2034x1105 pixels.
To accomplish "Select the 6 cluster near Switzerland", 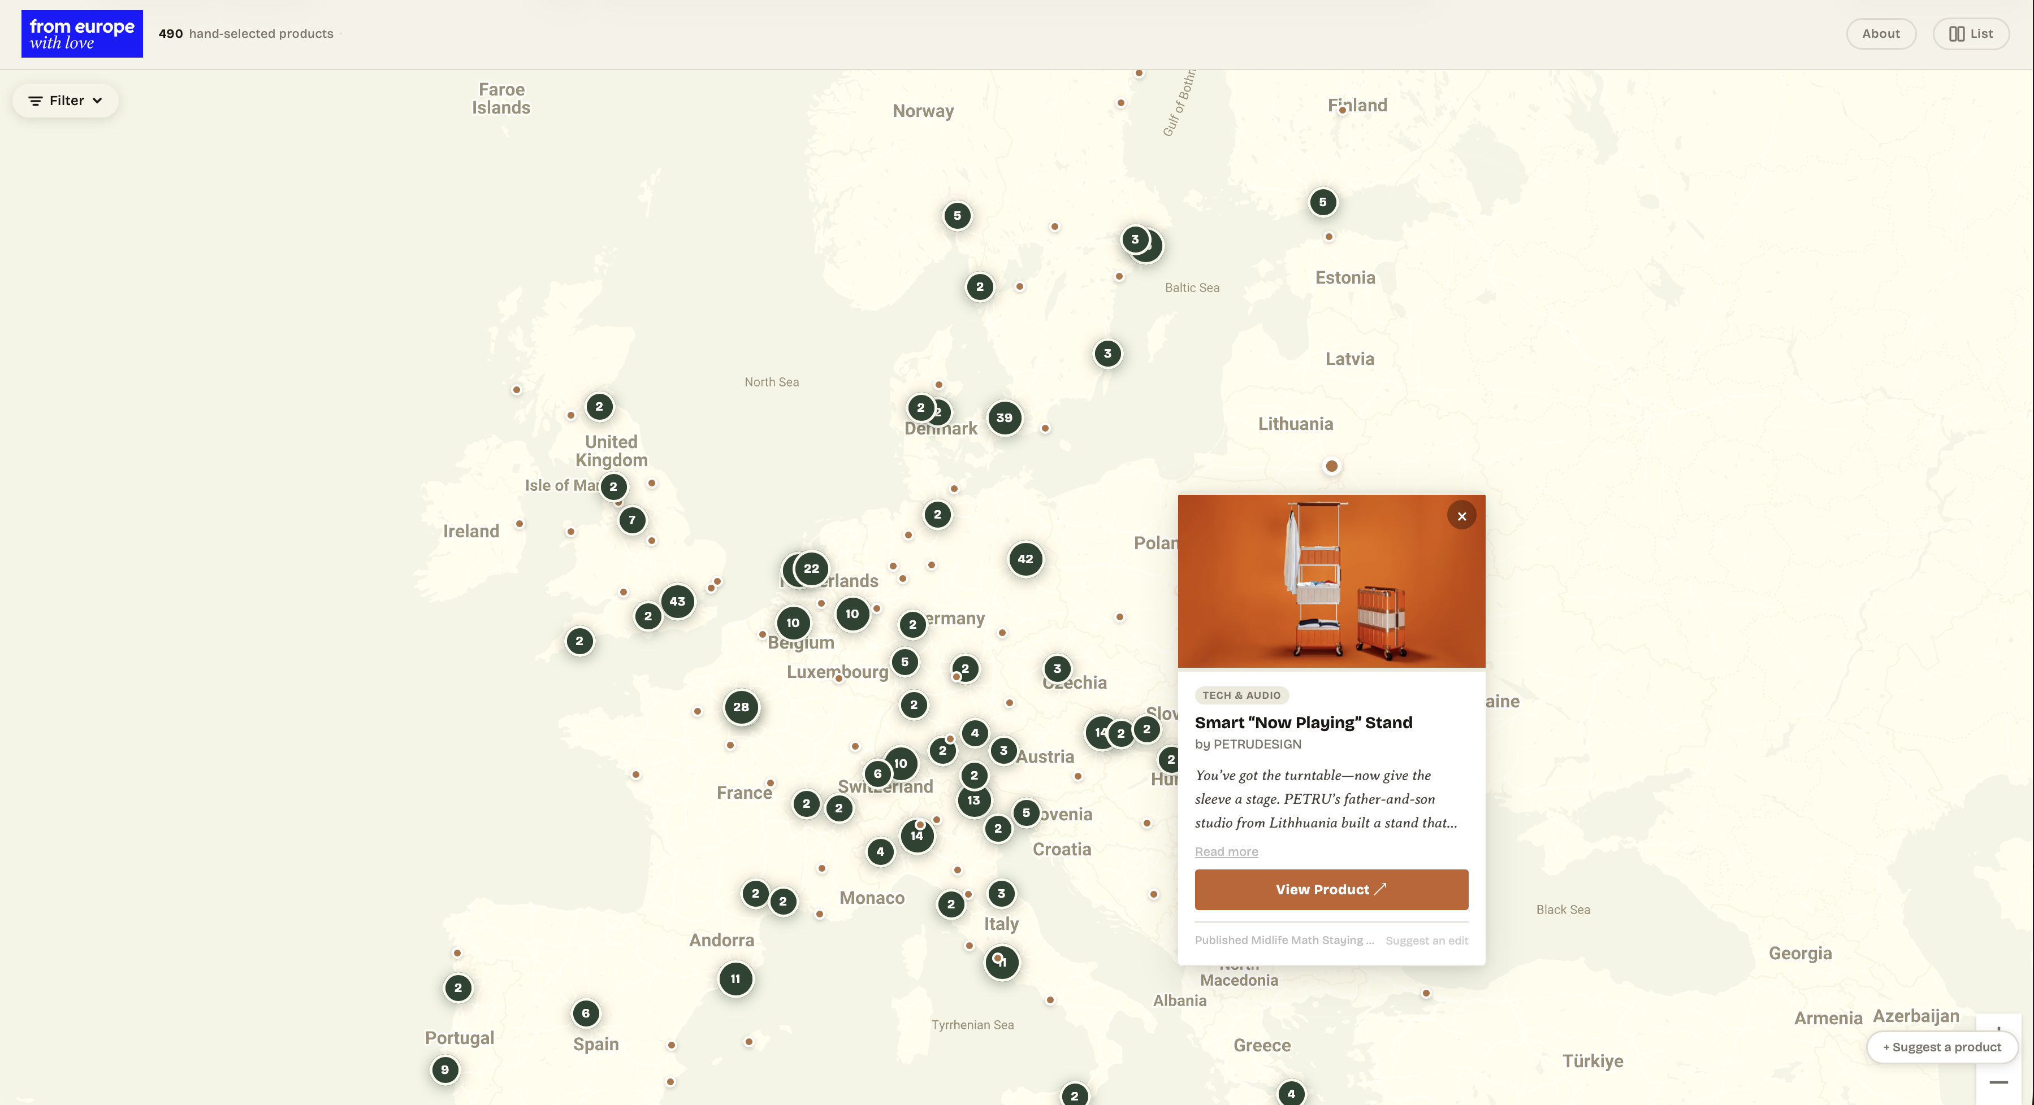I will [x=877, y=775].
